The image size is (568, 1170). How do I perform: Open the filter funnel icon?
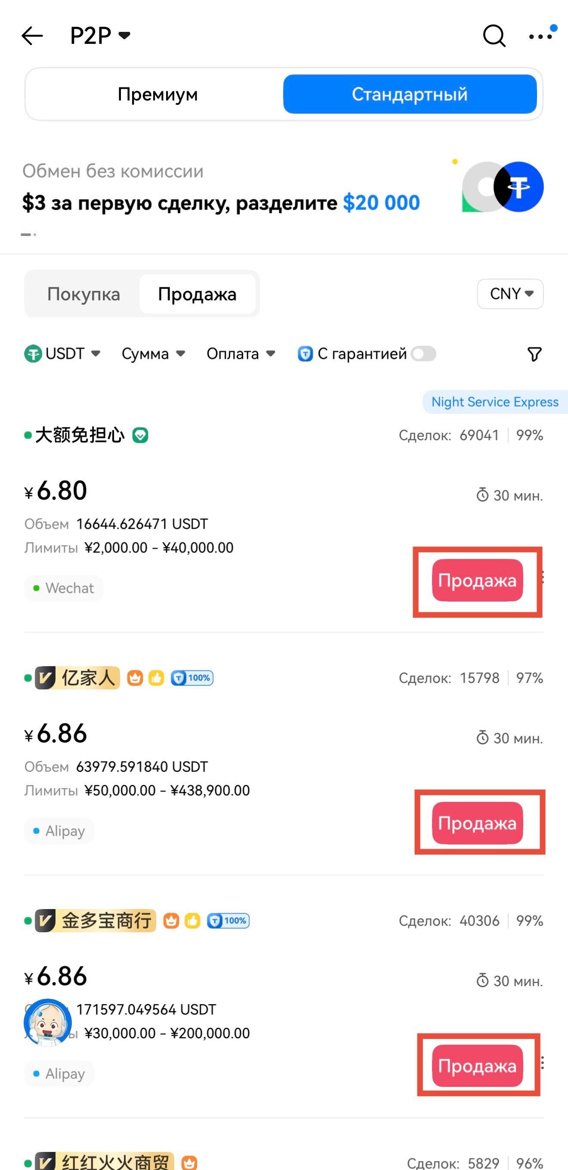coord(534,354)
